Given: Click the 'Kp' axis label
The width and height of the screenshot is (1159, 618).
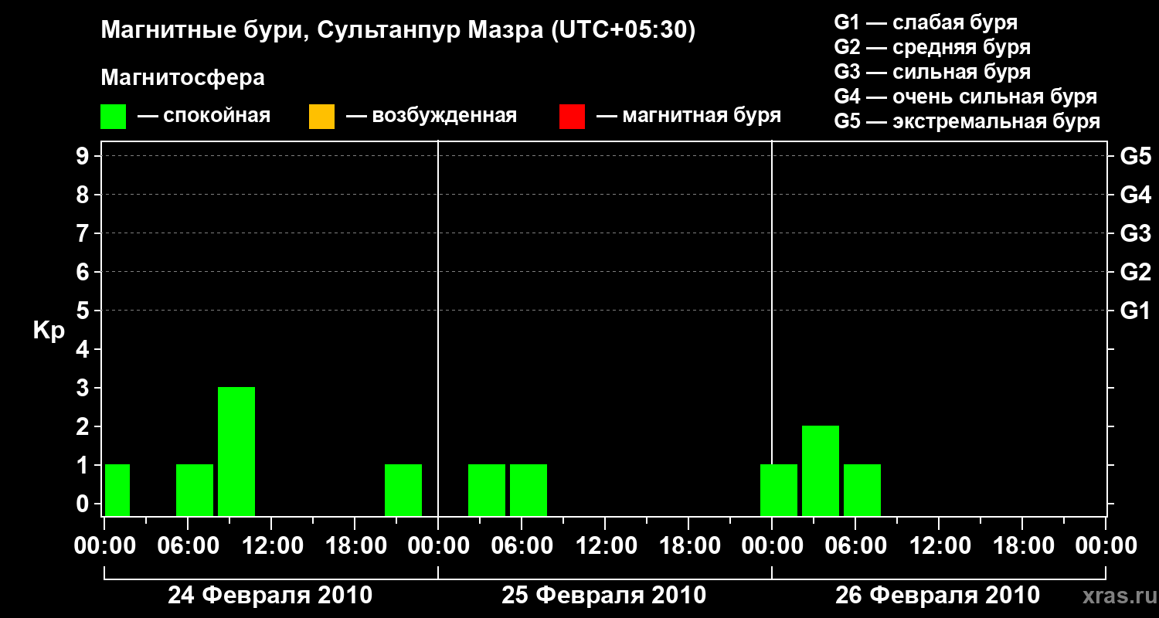Looking at the screenshot, I should (x=49, y=331).
